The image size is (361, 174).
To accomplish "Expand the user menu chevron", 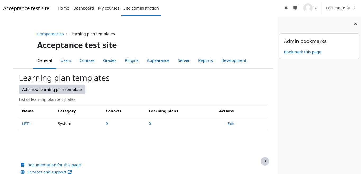I will point(316,8).
